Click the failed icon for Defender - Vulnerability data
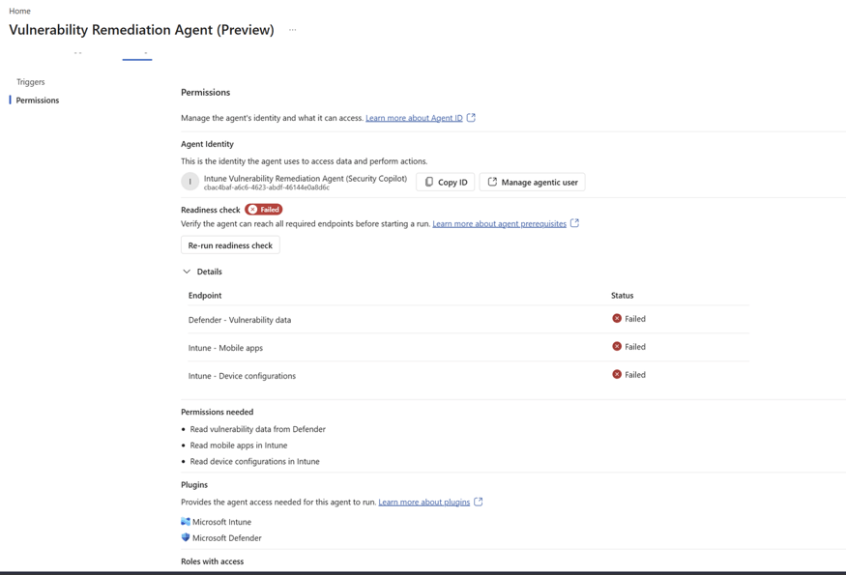This screenshot has width=846, height=575. coord(617,318)
